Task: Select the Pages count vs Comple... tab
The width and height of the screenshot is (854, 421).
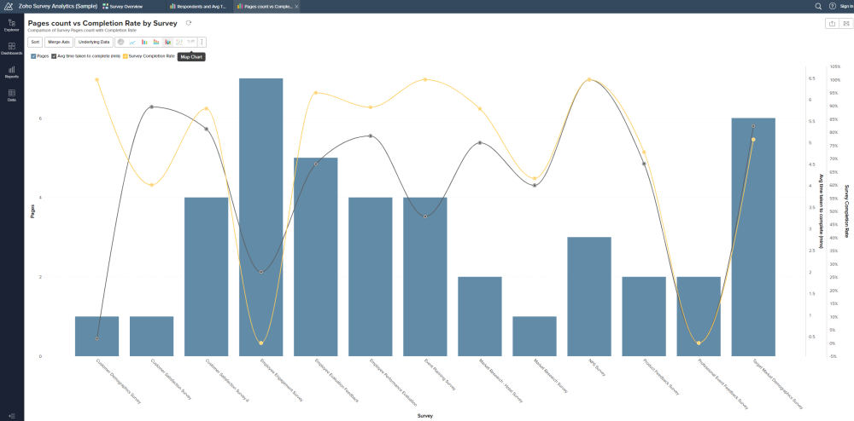Action: click(x=265, y=7)
